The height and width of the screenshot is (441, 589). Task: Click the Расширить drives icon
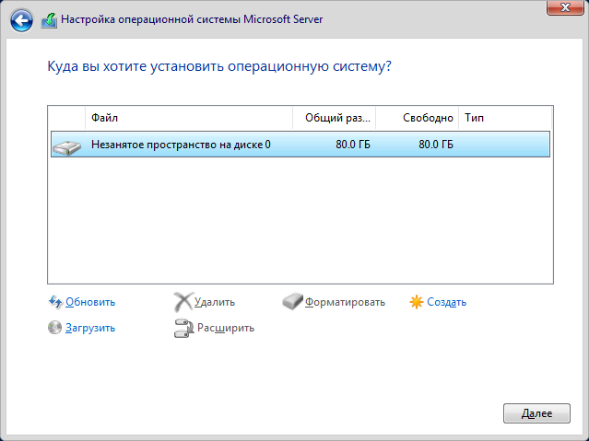tap(183, 328)
